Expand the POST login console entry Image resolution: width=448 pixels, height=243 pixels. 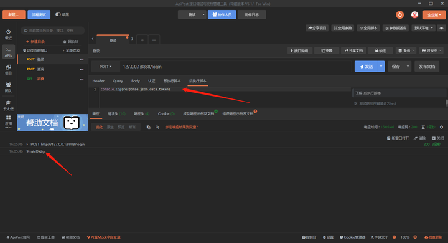tap(27, 145)
